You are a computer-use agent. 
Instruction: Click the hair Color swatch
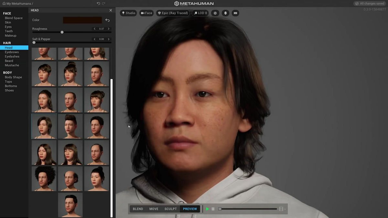82,20
